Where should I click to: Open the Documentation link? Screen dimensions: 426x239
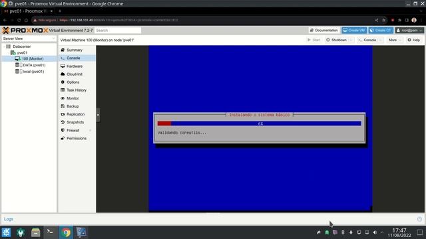[324, 31]
